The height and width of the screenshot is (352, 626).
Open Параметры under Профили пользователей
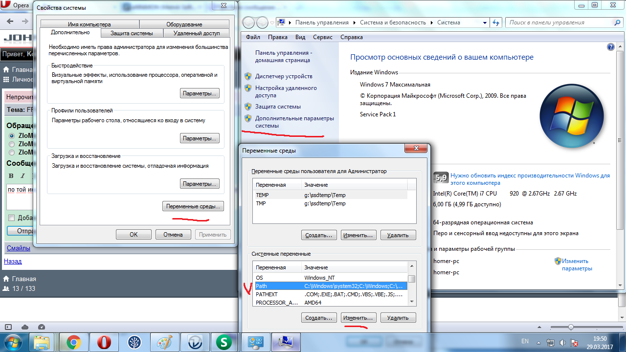[200, 138]
